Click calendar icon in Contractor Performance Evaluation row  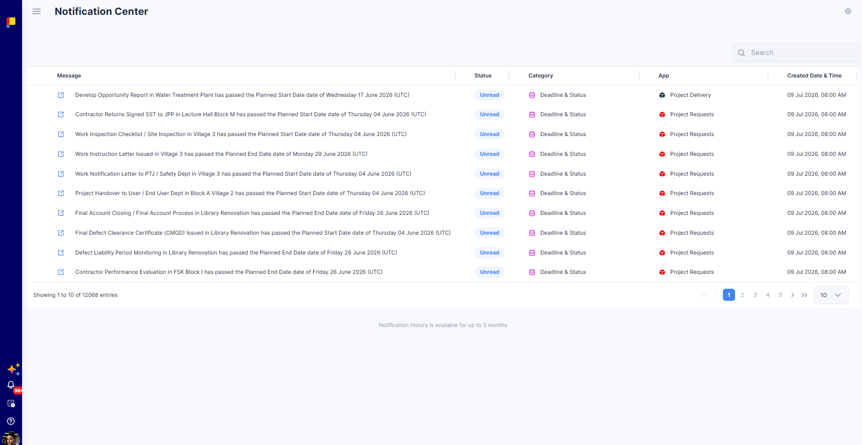tap(532, 272)
